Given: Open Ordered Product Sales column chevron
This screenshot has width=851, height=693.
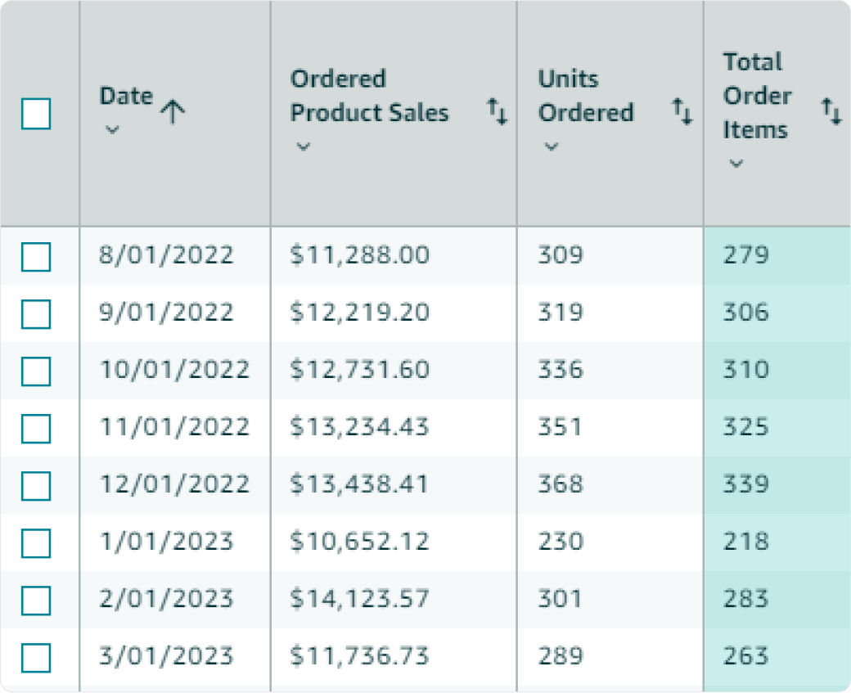Looking at the screenshot, I should click(x=304, y=146).
